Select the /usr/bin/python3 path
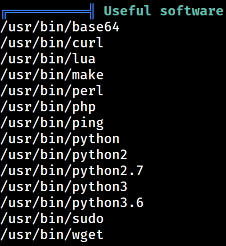This screenshot has height=246, width=226. [x=64, y=187]
